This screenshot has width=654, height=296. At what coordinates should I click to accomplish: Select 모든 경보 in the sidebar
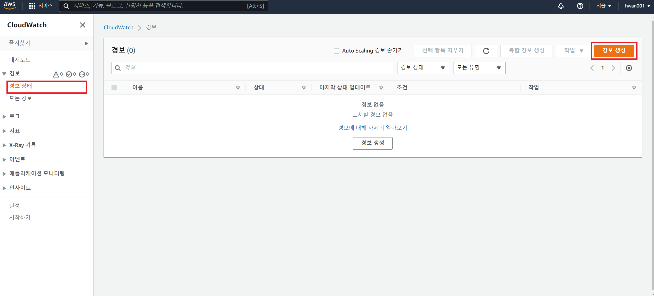click(x=21, y=98)
